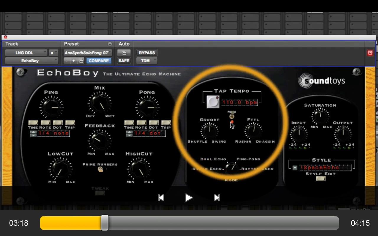Open the Style dropdown arrow

coord(295,168)
